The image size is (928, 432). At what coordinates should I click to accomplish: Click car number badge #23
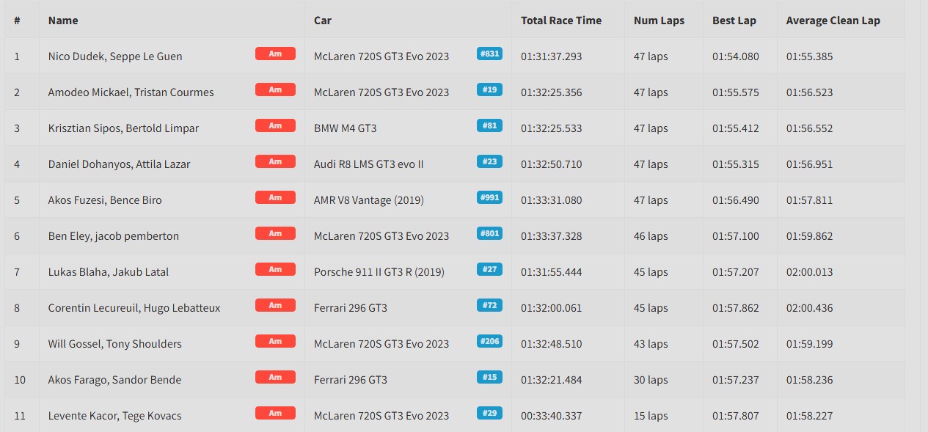click(x=489, y=161)
